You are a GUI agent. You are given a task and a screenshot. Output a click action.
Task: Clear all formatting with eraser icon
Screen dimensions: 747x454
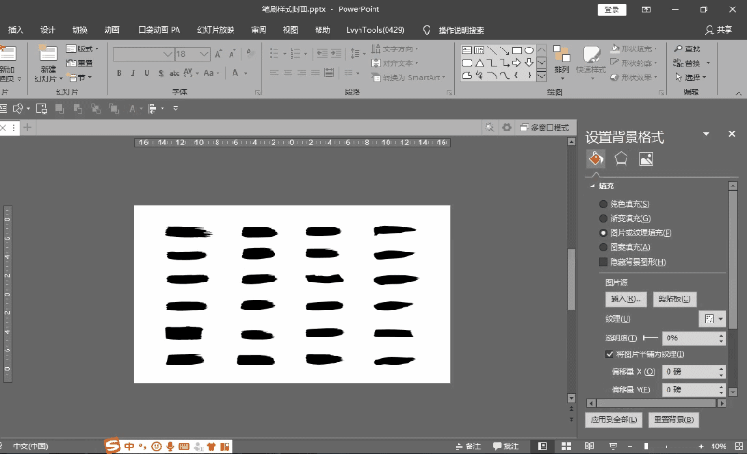249,54
